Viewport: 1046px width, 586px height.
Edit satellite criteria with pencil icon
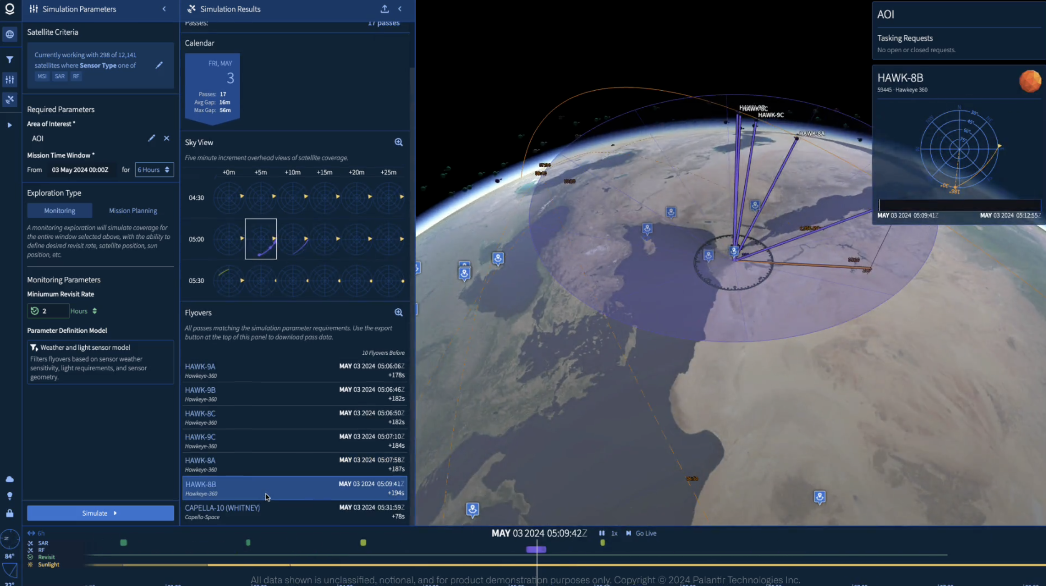pyautogui.click(x=159, y=65)
